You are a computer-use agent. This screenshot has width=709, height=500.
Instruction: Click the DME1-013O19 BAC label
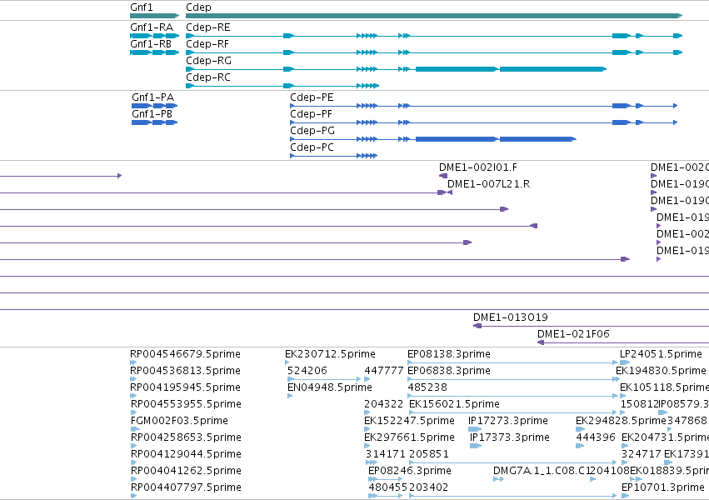tap(511, 317)
